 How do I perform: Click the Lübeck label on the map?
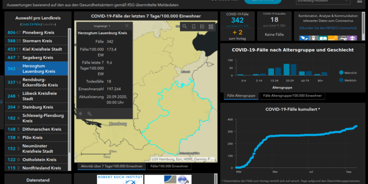click(185, 72)
